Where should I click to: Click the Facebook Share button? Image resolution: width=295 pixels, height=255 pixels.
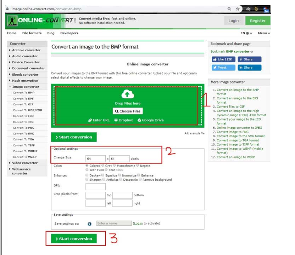click(x=250, y=59)
